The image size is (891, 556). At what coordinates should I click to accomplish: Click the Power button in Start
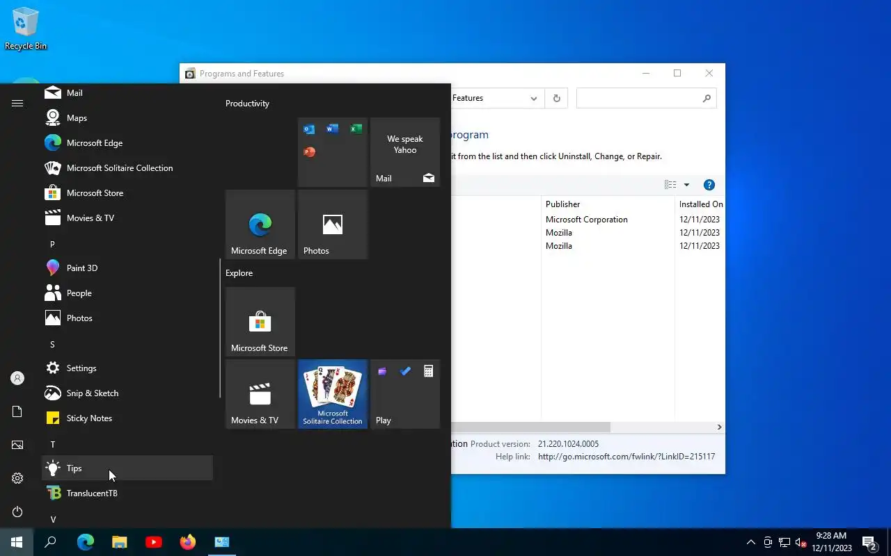pyautogui.click(x=17, y=512)
